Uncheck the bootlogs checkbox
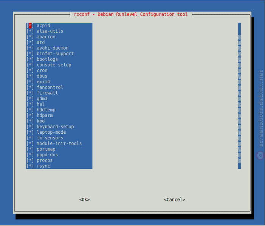This screenshot has height=226, width=265. (x=30, y=59)
